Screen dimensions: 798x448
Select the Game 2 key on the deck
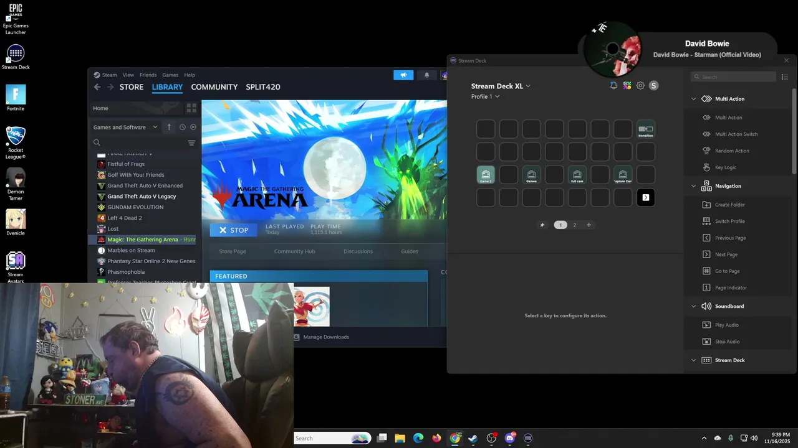tap(486, 175)
